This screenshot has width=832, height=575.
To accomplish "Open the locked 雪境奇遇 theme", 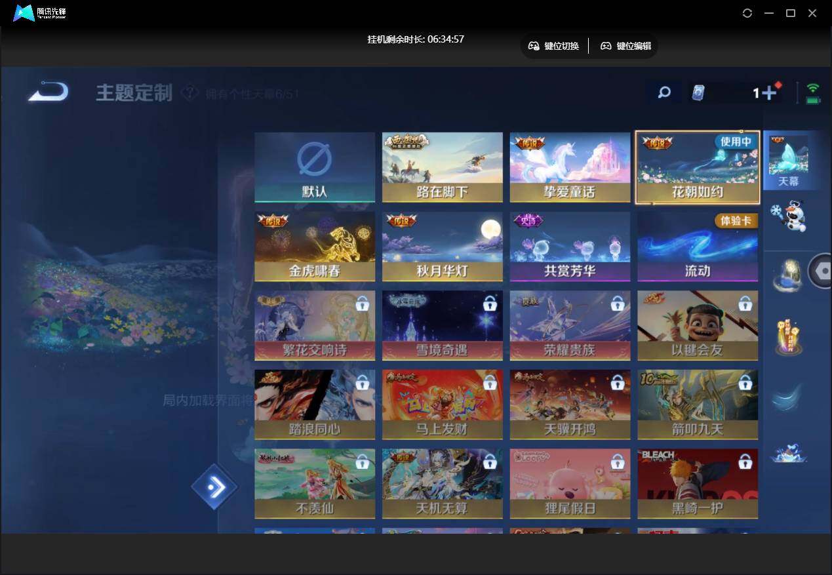I will [x=443, y=326].
